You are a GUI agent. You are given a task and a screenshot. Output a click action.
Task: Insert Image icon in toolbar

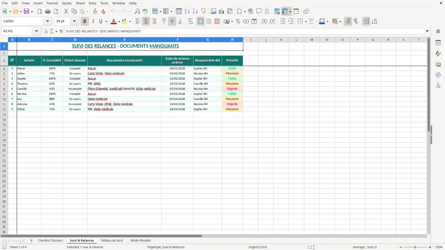pos(214,11)
